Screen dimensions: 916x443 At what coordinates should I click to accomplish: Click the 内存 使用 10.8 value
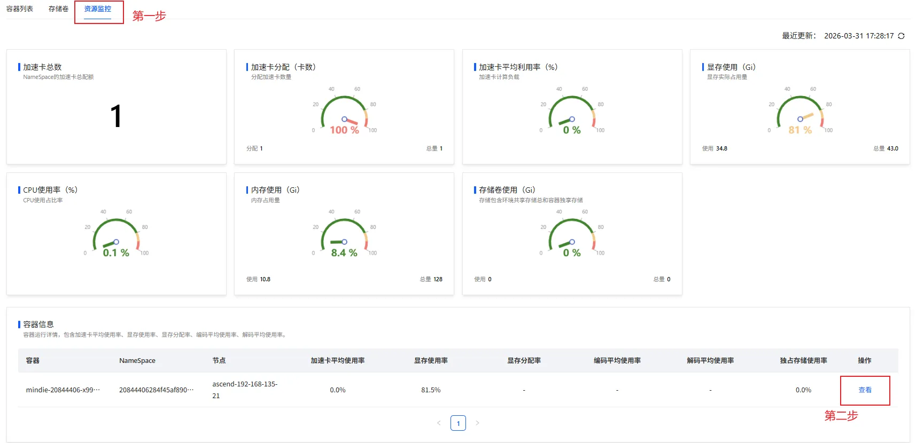(x=265, y=279)
